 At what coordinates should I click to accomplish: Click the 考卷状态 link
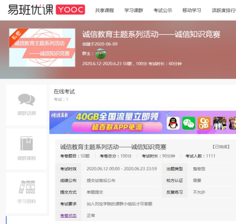pyautogui.click(x=68, y=216)
